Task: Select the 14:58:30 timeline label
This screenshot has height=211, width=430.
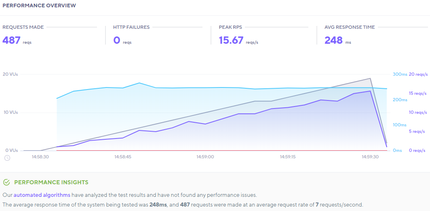Action: pyautogui.click(x=40, y=157)
